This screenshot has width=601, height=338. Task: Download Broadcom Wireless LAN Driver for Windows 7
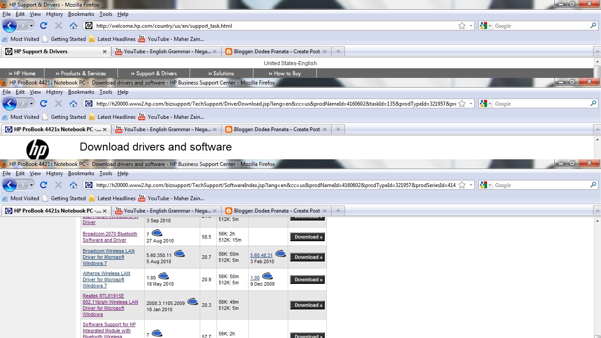point(307,257)
